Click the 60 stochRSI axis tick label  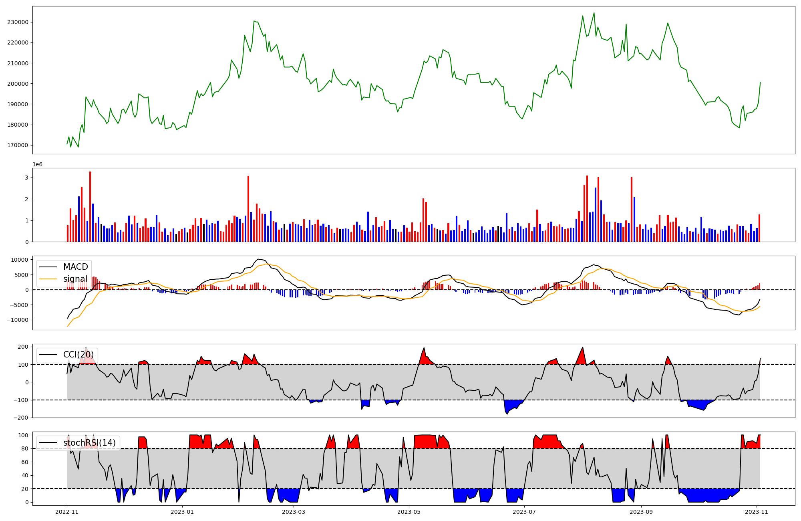click(x=25, y=462)
